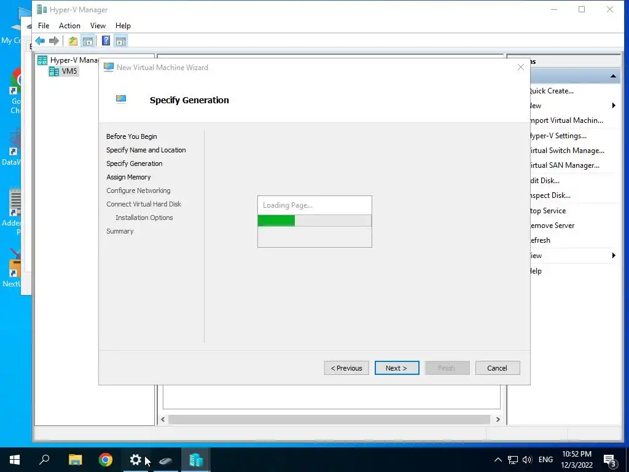This screenshot has height=472, width=629.
Task: Toggle Show/Hide Console Tree toolbar icon
Action: [x=87, y=41]
